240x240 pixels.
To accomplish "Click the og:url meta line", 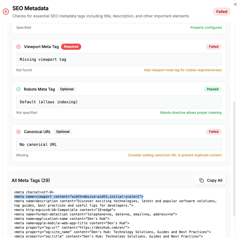I will pos(72,228).
